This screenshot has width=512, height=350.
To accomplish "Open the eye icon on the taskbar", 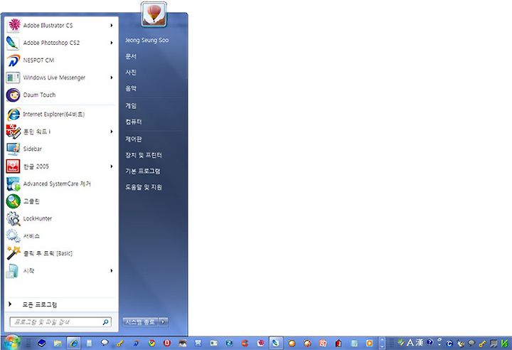I will tap(183, 343).
